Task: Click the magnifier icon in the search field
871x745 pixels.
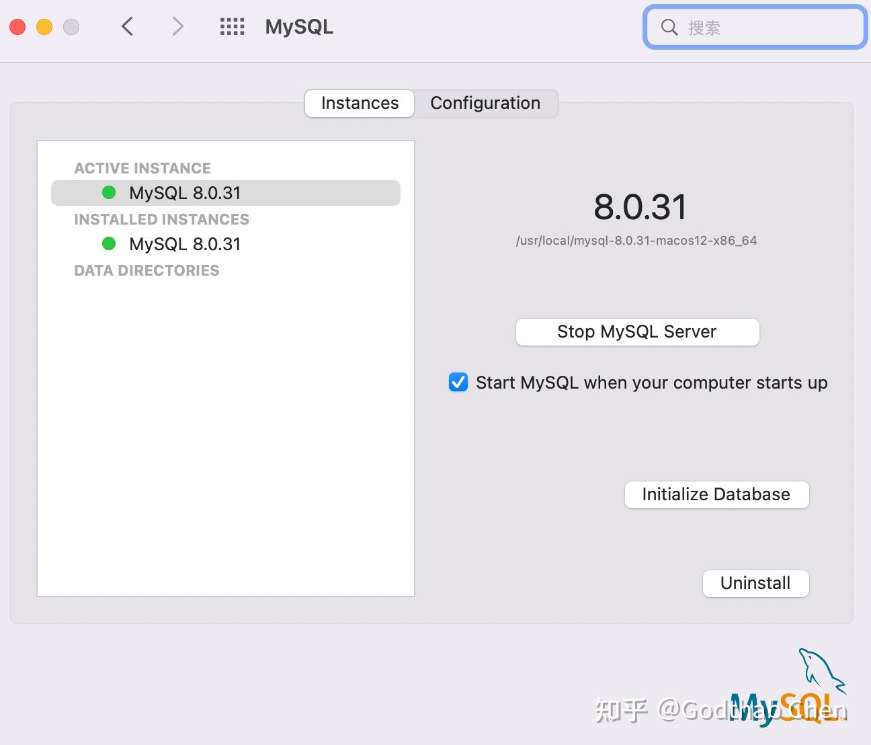Action: [x=669, y=27]
